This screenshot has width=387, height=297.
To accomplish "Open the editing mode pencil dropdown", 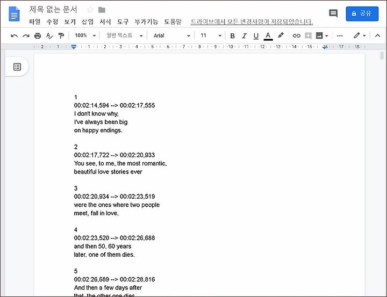I will click(359, 36).
